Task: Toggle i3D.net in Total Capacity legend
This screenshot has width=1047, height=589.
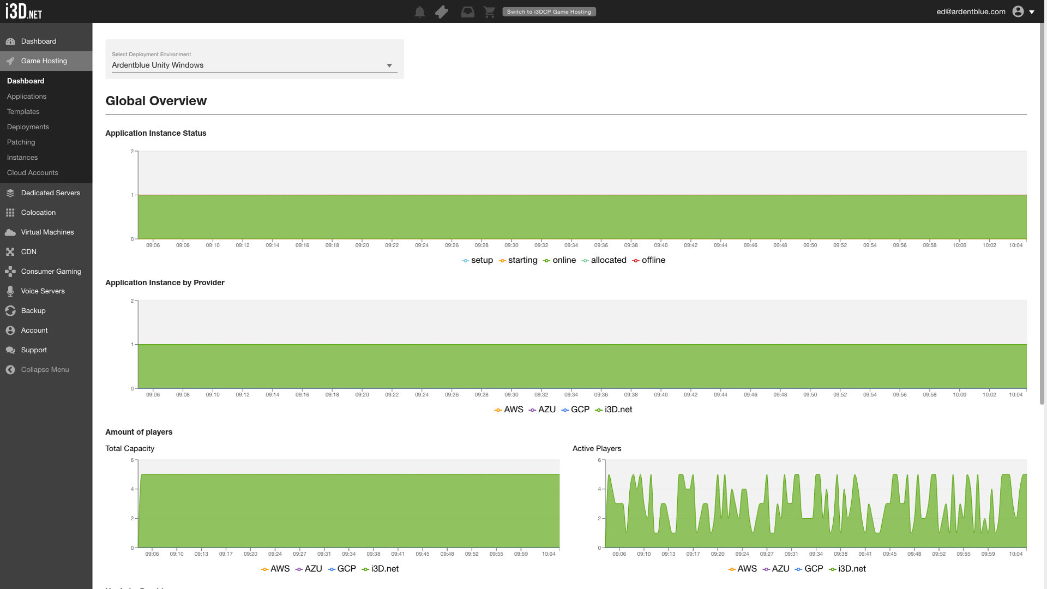Action: [380, 569]
